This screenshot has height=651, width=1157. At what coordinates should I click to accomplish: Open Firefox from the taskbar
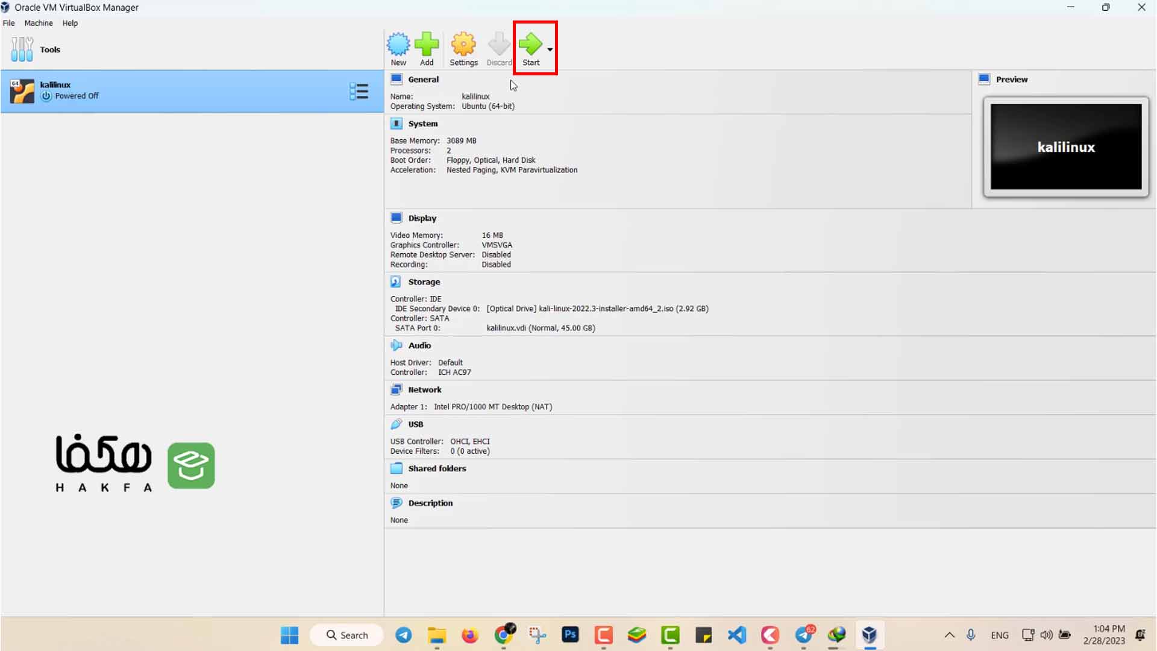point(469,635)
